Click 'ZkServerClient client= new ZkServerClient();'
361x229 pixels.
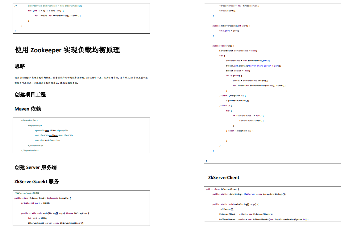(x=246, y=214)
